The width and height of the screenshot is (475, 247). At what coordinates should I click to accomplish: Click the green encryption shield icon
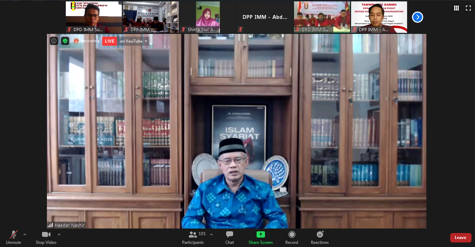click(x=65, y=41)
